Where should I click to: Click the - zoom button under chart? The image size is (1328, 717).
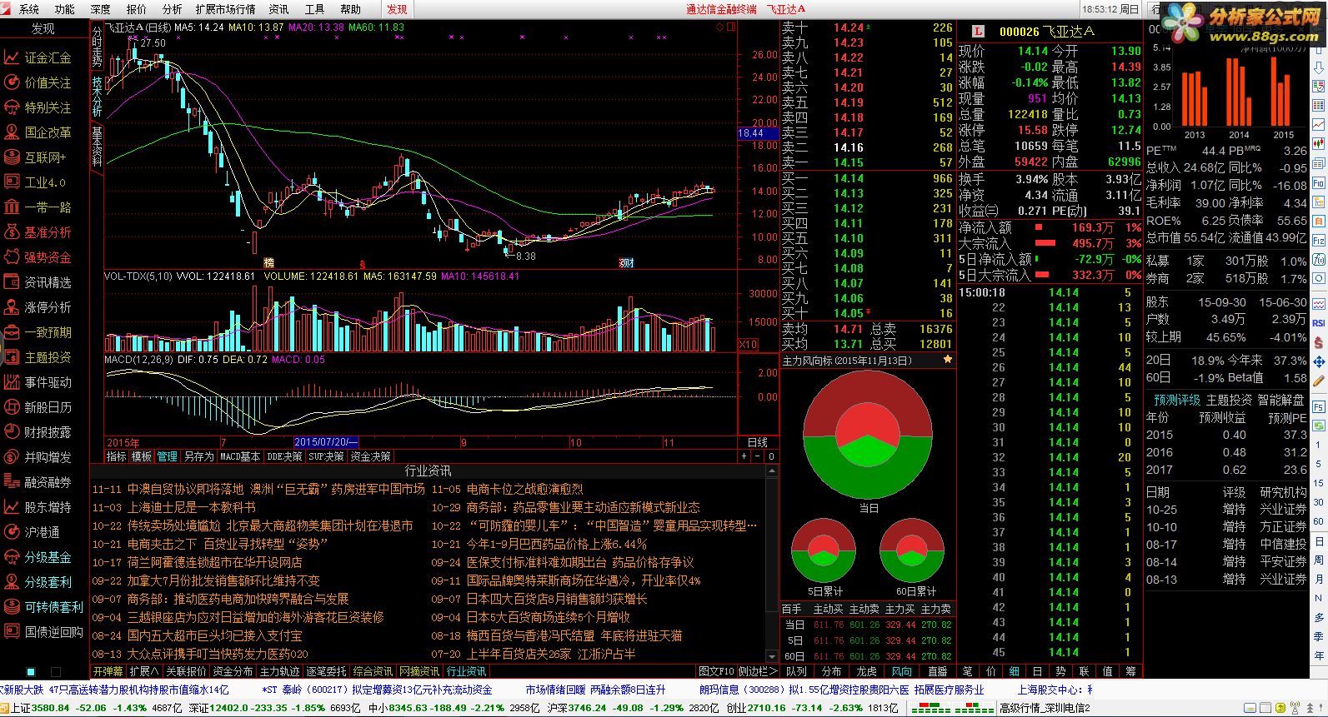click(759, 456)
